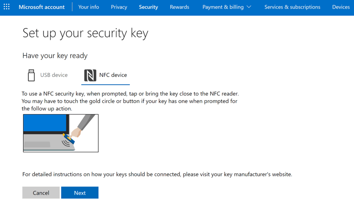
Task: Click the key manufacturer's website instruction text
Action: point(157,174)
